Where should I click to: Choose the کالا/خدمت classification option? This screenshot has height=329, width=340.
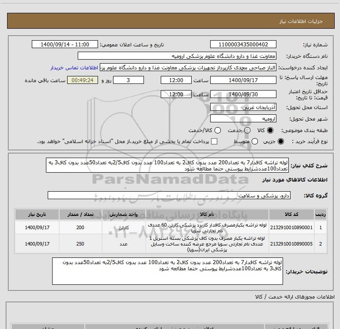(217, 131)
